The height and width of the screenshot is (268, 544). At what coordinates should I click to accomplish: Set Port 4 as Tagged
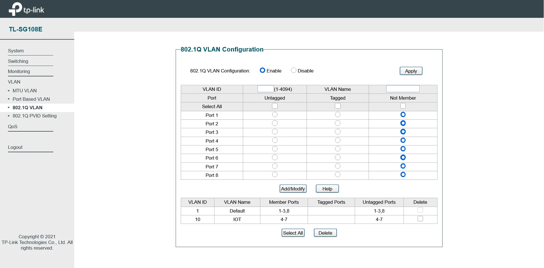[338, 140]
